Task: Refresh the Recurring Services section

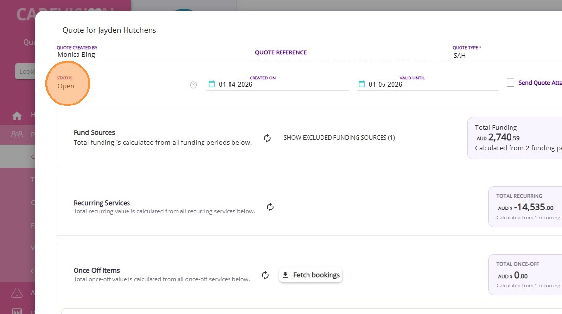Action: [270, 207]
